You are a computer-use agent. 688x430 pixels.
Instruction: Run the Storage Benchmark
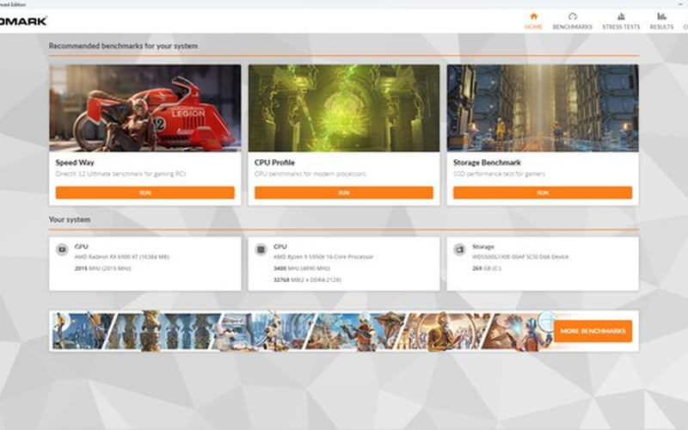point(543,193)
